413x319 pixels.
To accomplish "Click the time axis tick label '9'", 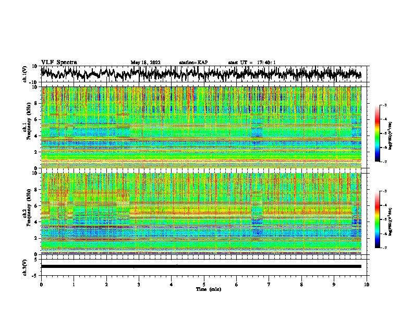I will (x=334, y=285).
